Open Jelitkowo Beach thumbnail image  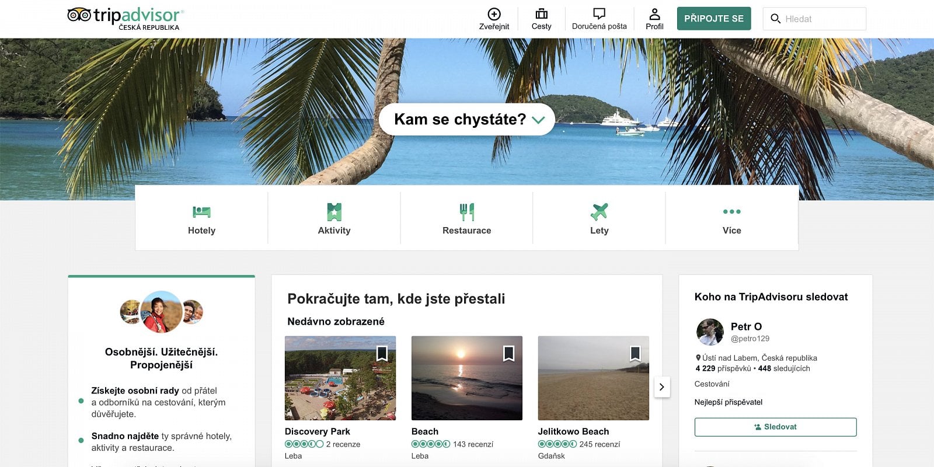tap(593, 378)
